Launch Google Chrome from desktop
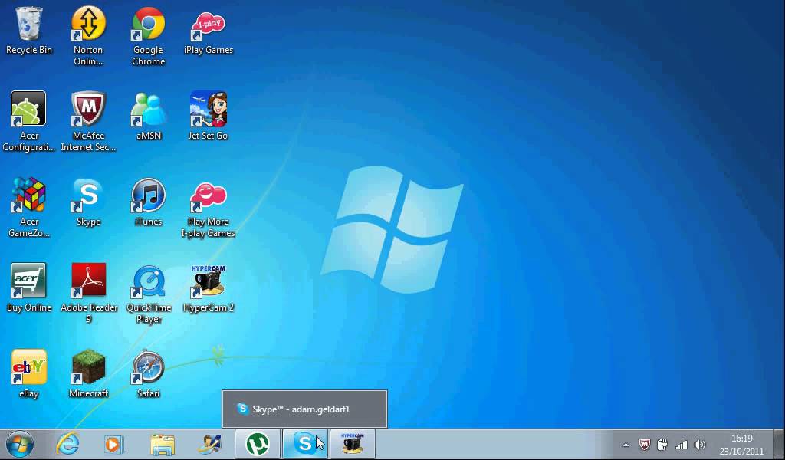This screenshot has width=785, height=460. coord(148,35)
